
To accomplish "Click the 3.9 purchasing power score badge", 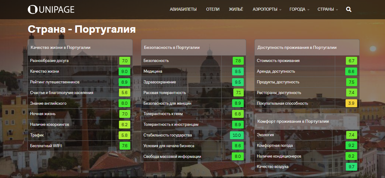I will (351, 104).
